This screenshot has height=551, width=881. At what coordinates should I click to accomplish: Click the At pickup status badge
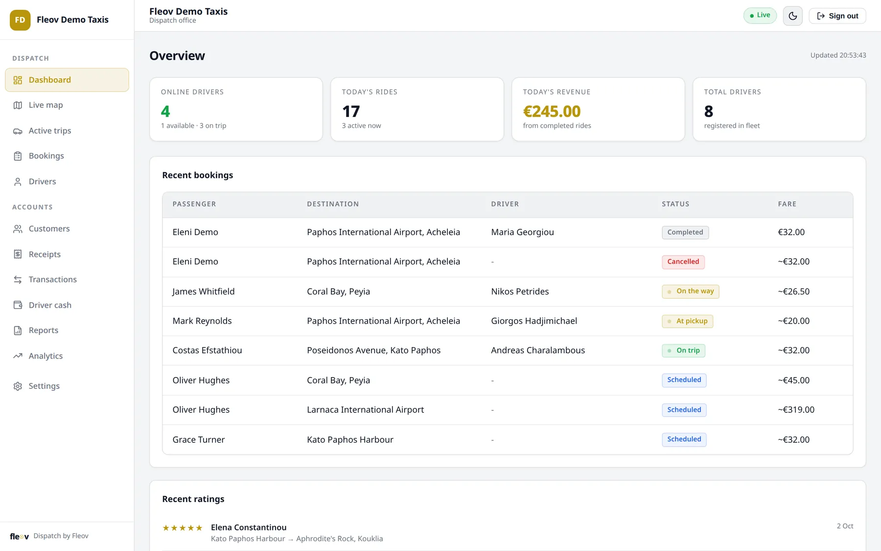688,321
